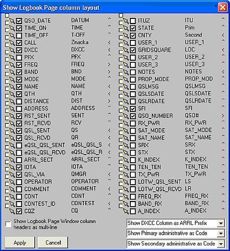Click the arrow cursor icon beside QSO_NUMBER
Screen dimensions: 230x251
[x=126, y=116]
